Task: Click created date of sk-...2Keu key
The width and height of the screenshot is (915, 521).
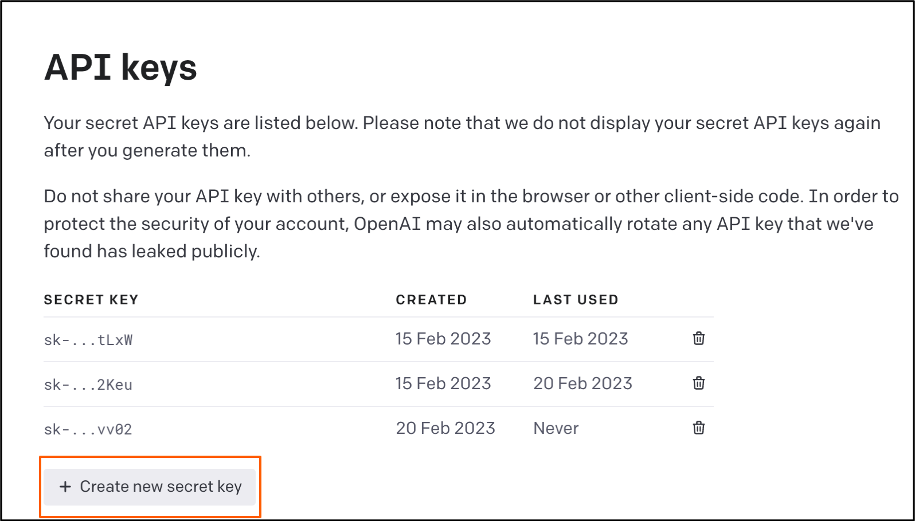Action: (443, 383)
